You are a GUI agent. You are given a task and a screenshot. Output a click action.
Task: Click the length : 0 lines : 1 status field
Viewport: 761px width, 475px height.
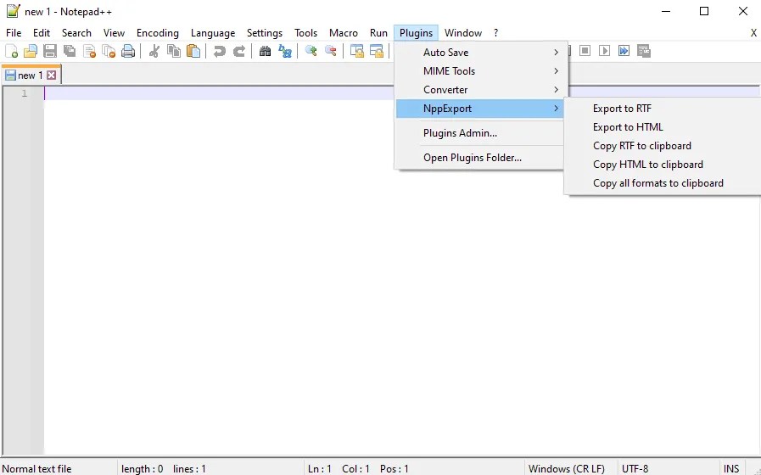point(164,469)
